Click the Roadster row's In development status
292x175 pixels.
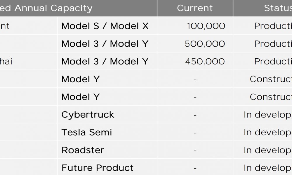point(268,150)
